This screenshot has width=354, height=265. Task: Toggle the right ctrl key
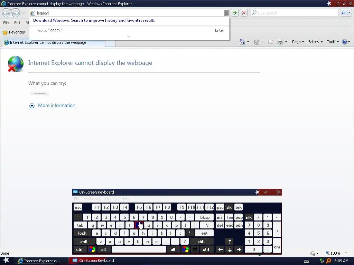pyautogui.click(x=206, y=249)
